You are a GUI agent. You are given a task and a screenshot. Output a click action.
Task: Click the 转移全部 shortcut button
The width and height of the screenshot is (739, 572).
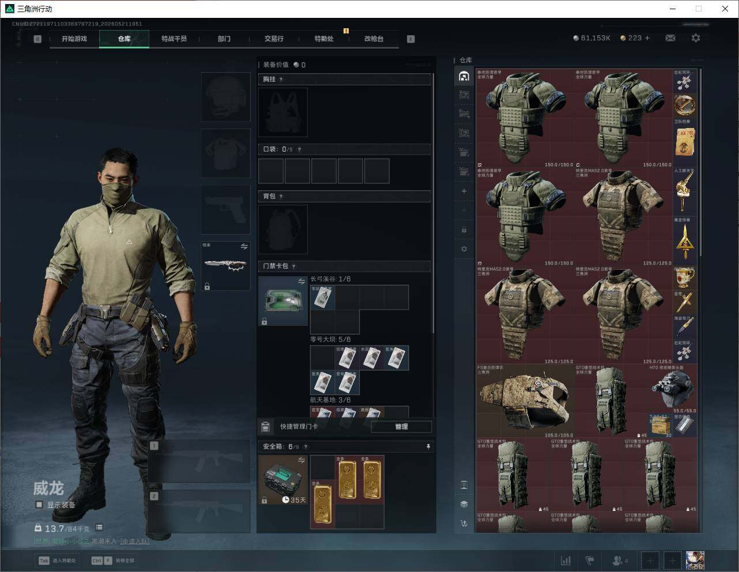[113, 560]
